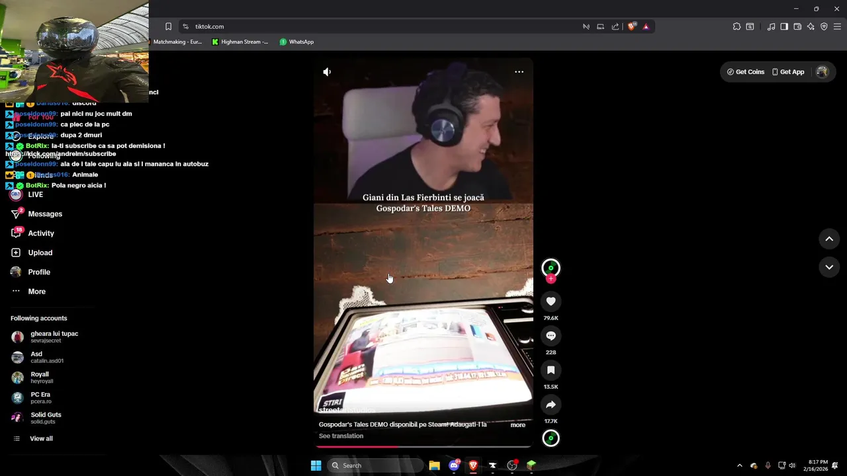Open the green cube app in taskbar

pyautogui.click(x=531, y=465)
